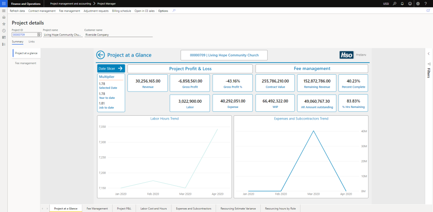Select Labor Cost and Hours tab

[x=153, y=209]
